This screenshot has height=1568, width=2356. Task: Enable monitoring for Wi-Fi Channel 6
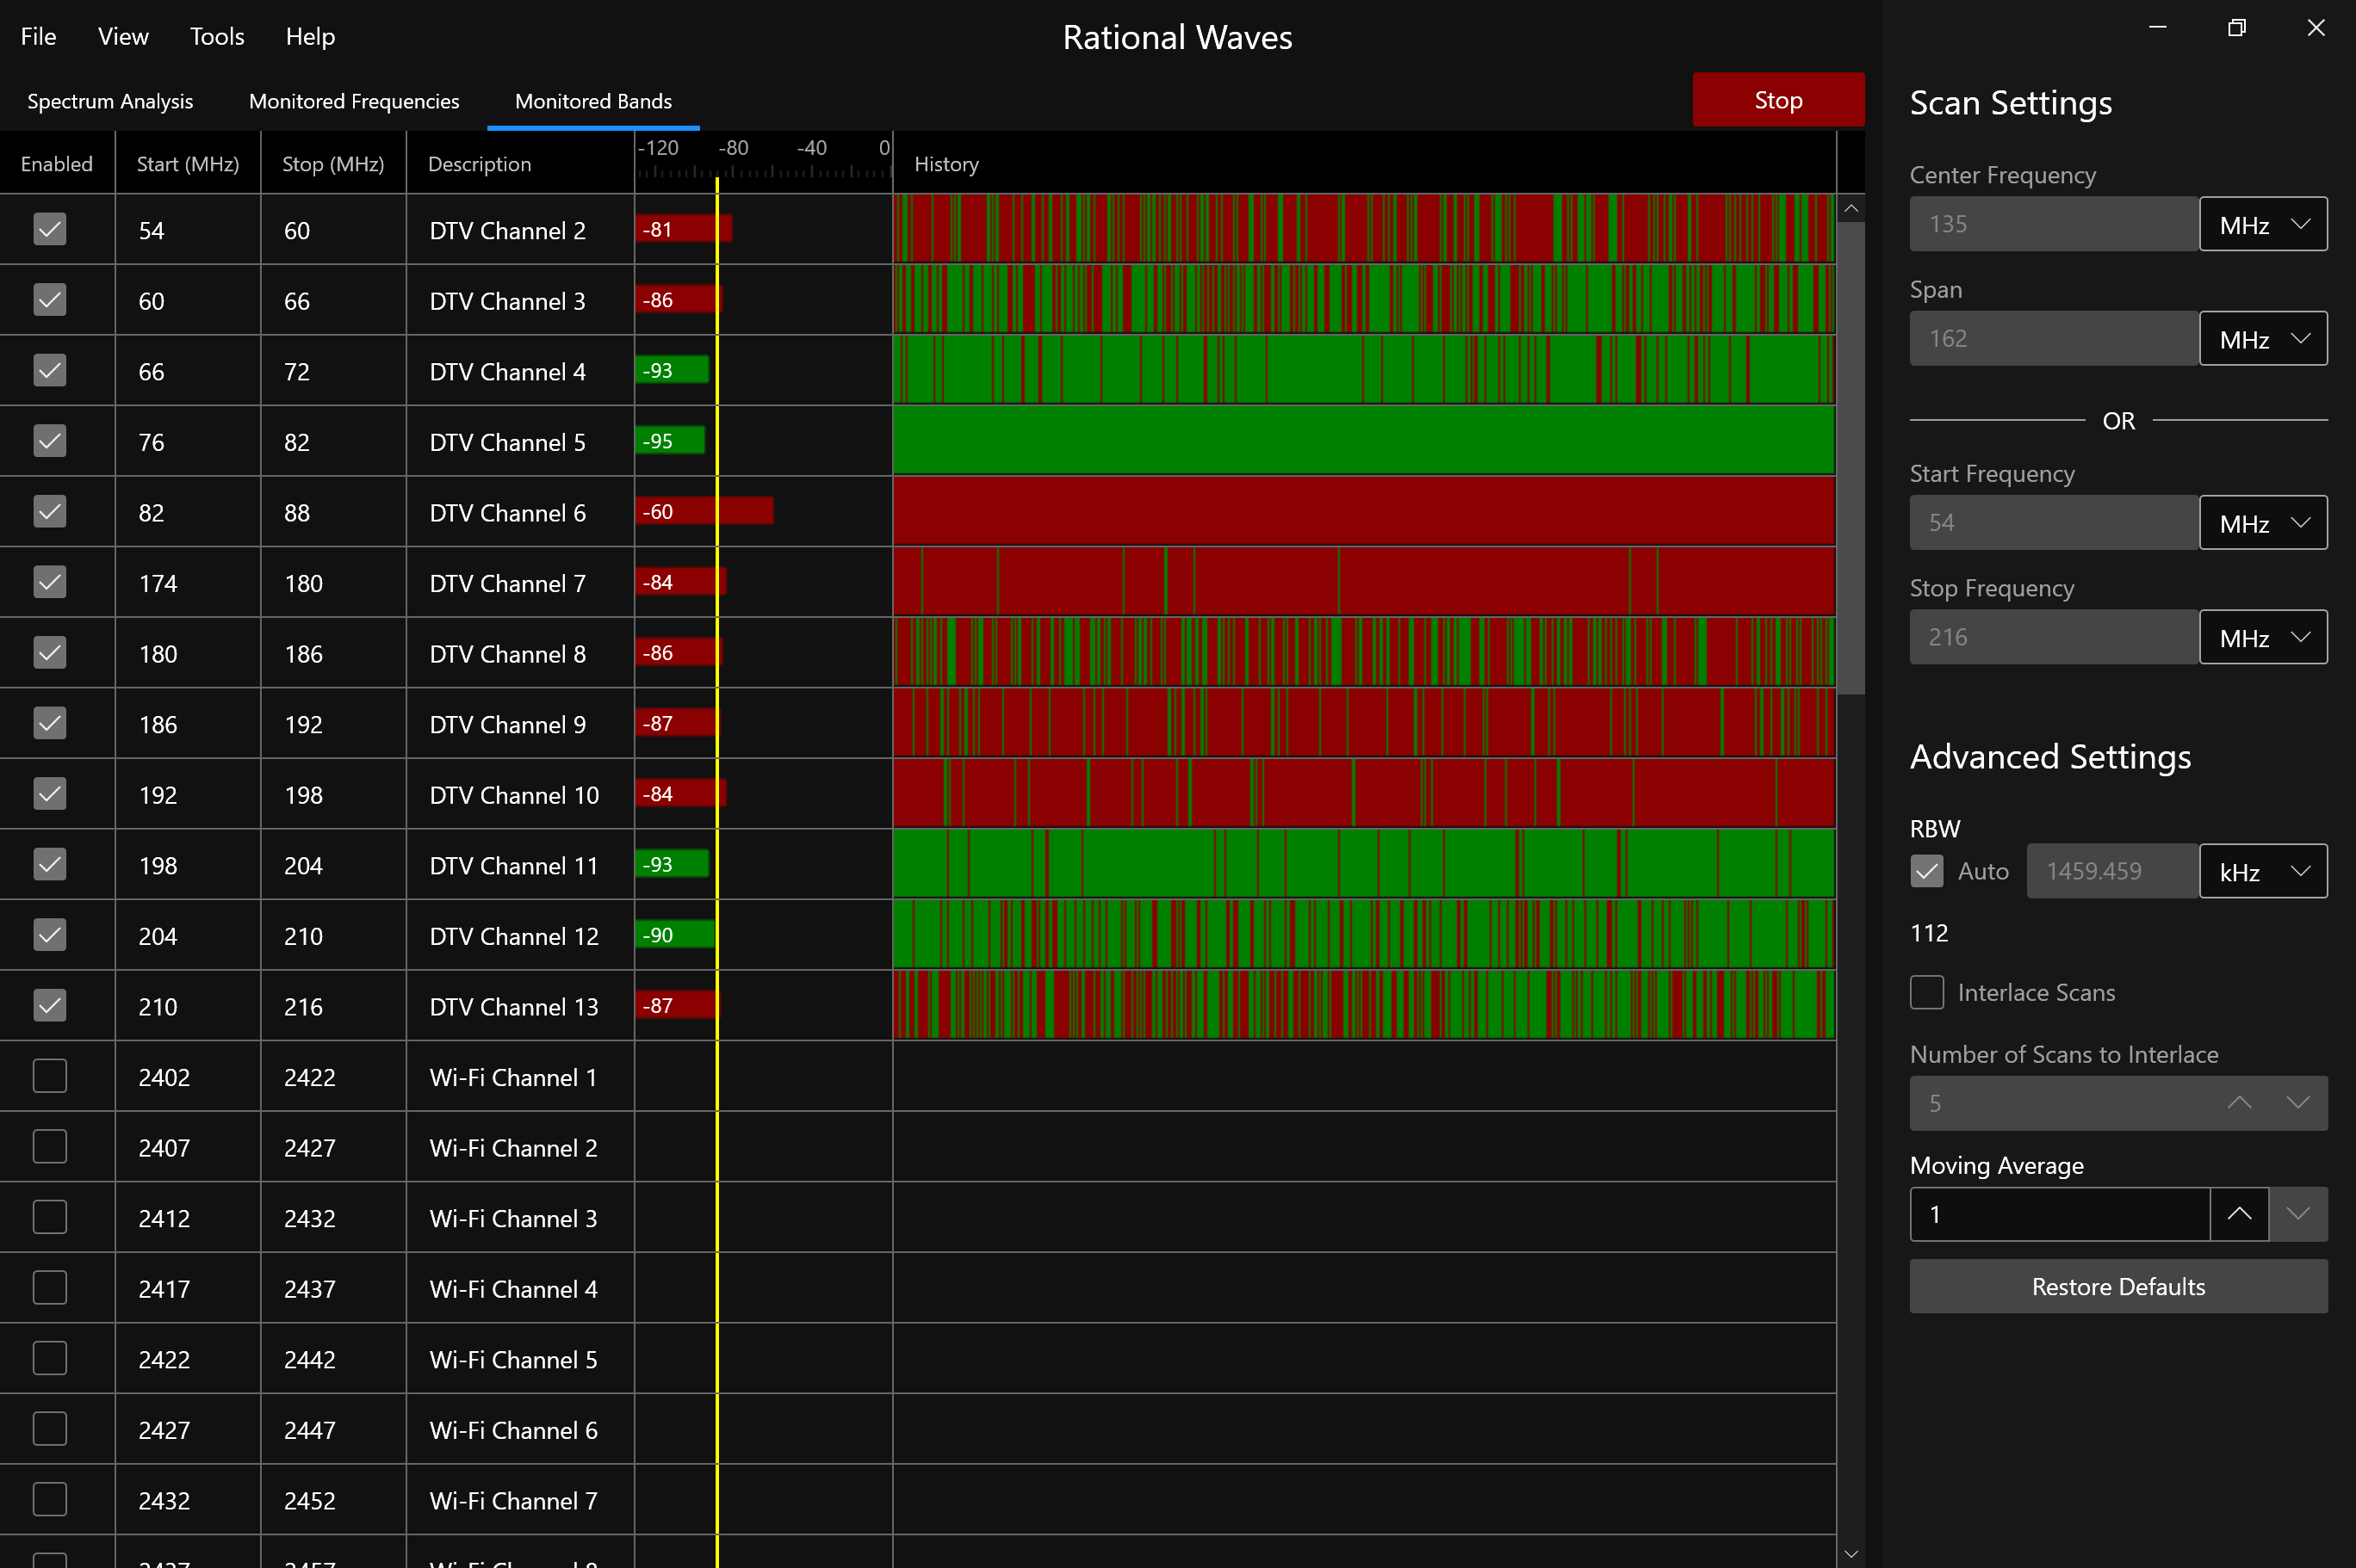pyautogui.click(x=49, y=1429)
